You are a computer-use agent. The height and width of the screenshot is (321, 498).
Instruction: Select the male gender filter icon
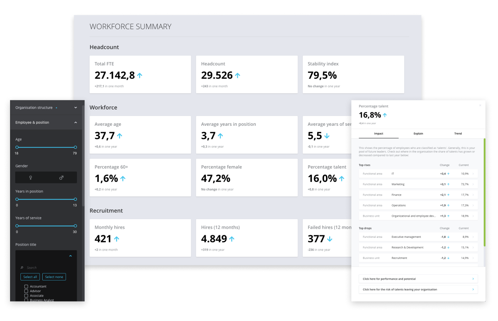click(61, 177)
